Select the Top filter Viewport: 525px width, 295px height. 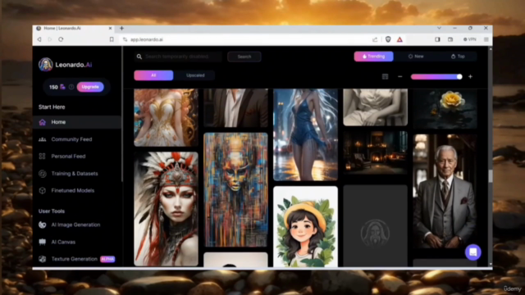[x=458, y=57]
